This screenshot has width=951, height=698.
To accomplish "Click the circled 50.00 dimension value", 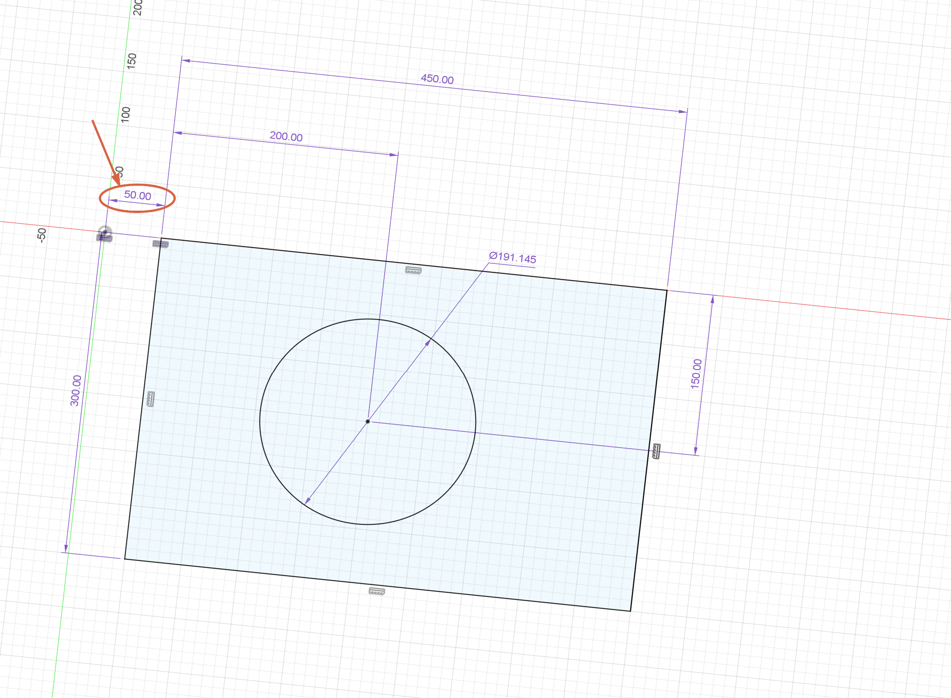I will click(x=137, y=195).
